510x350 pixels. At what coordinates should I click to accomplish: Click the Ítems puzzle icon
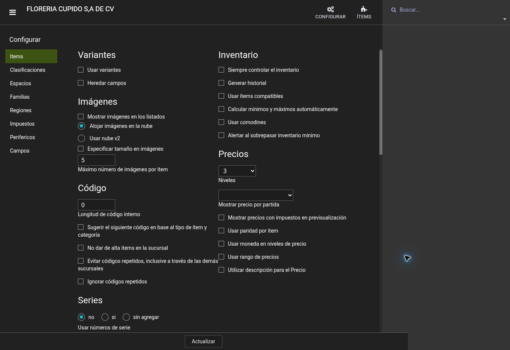[364, 9]
